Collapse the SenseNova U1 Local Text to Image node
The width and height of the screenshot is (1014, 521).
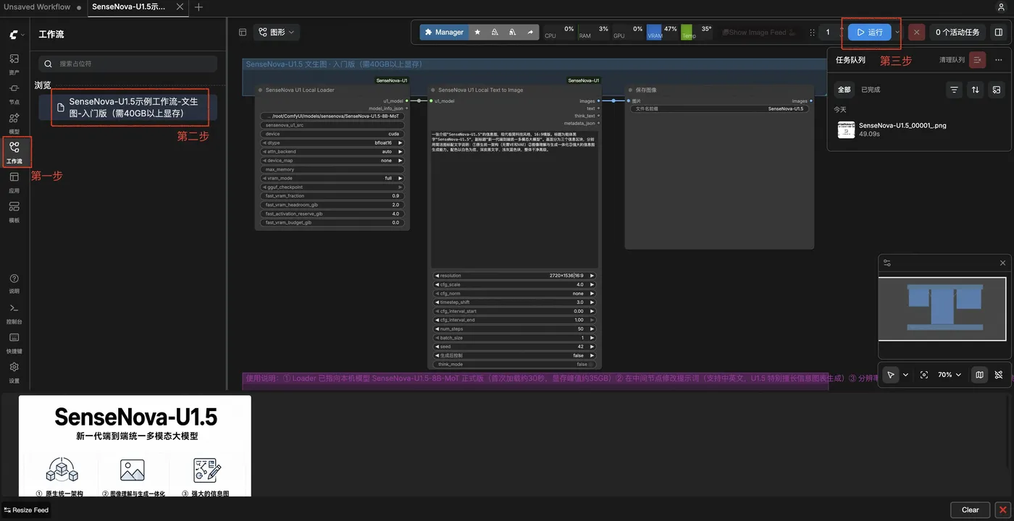[433, 90]
